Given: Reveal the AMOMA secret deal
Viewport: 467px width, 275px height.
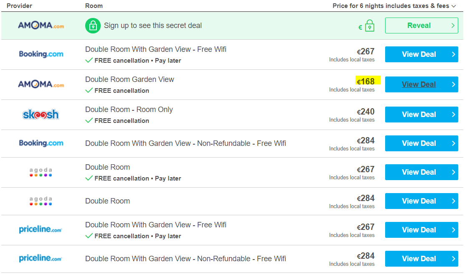Looking at the screenshot, I should click(x=421, y=25).
